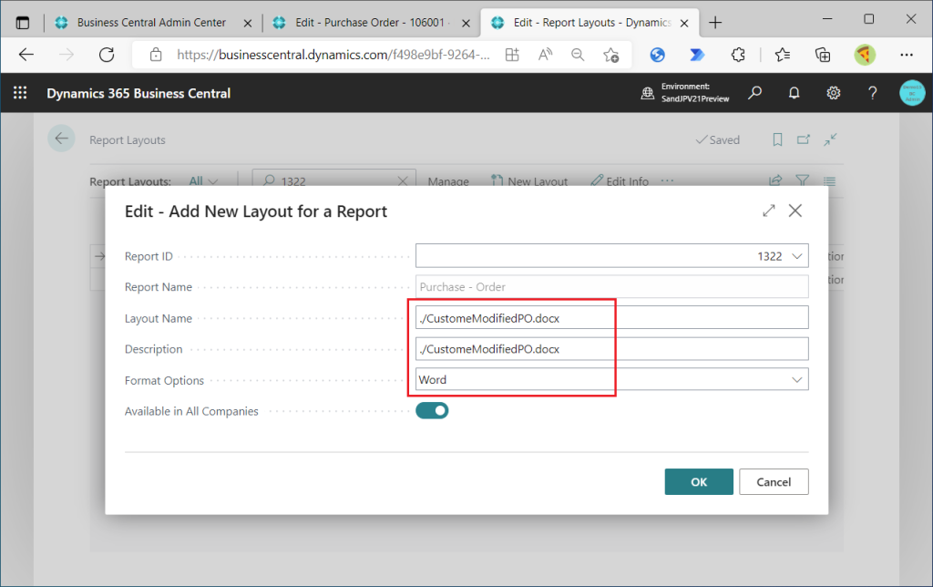The height and width of the screenshot is (587, 933).
Task: Click the Dynamics 365 Business Central title
Action: click(138, 94)
